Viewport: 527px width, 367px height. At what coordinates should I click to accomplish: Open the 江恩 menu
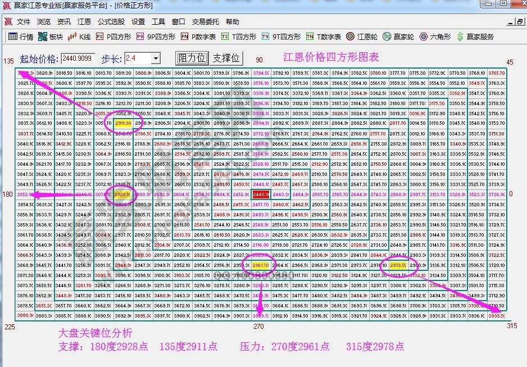[x=84, y=23]
